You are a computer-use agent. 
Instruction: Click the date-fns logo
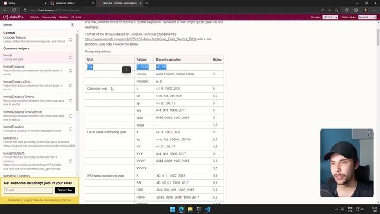click(13, 17)
